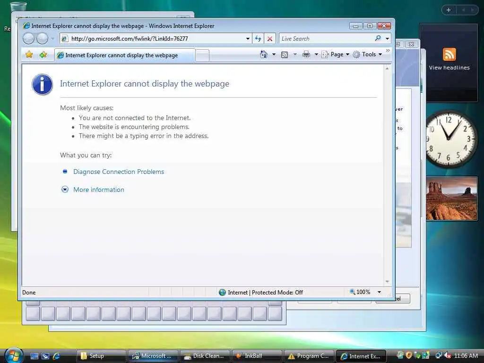Screen dimensions: 484x363
Task: Click the Done status bar text
Action: click(x=29, y=292)
